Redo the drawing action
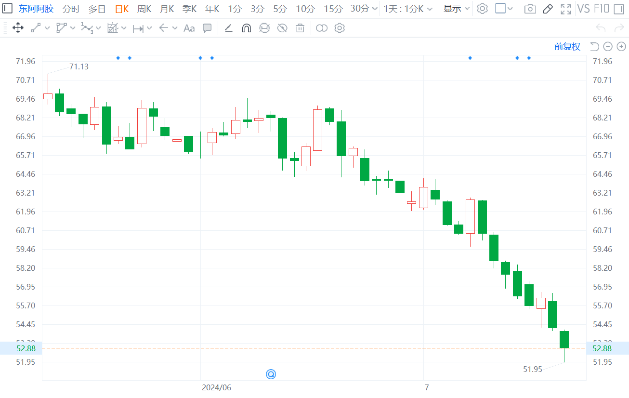The image size is (629, 398). [x=618, y=28]
